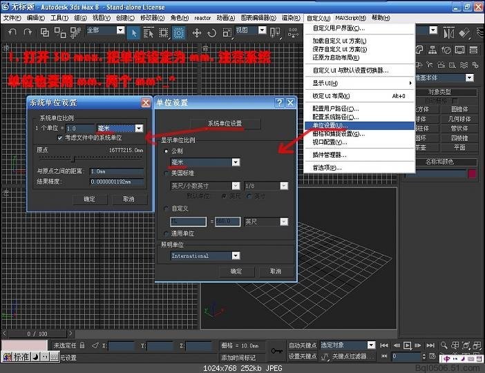This screenshot has height=373, width=485.
Task: Select the Cameras category icon
Action: click(441, 65)
